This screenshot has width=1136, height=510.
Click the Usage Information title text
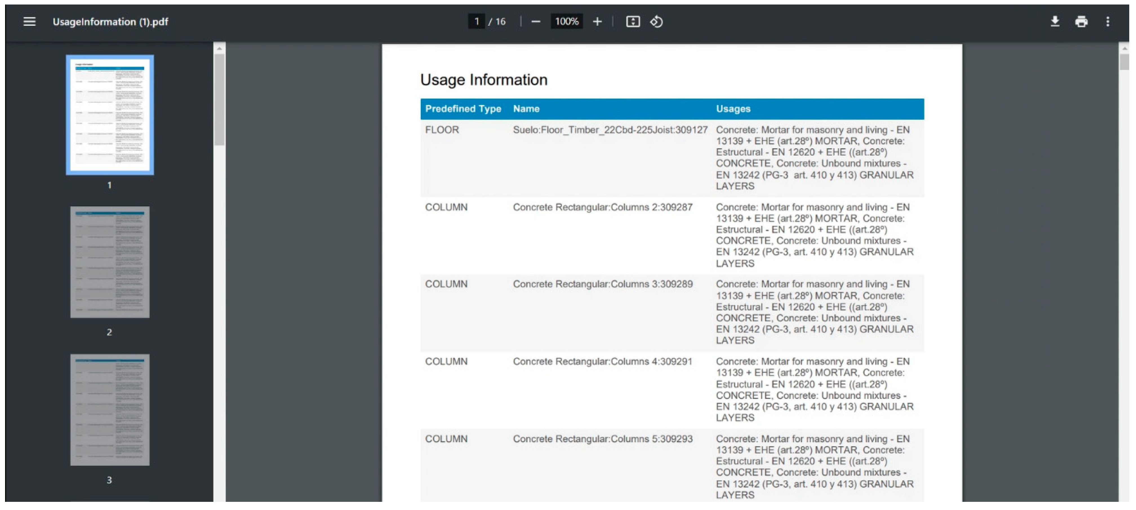click(x=483, y=80)
